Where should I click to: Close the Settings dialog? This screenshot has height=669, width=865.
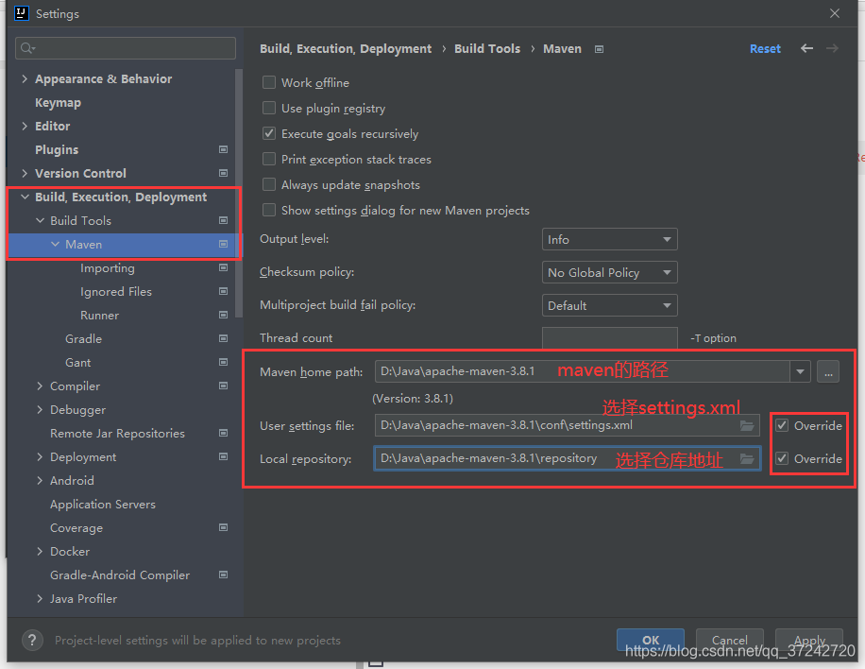click(x=835, y=13)
